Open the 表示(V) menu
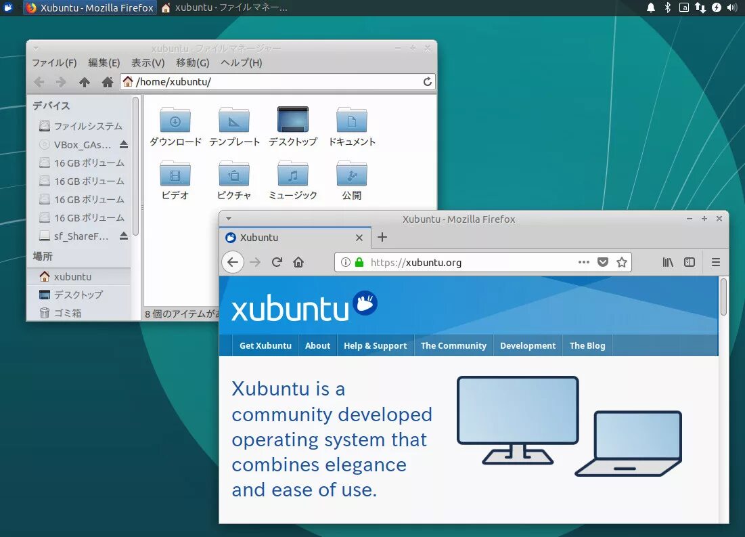The image size is (745, 537). click(148, 63)
